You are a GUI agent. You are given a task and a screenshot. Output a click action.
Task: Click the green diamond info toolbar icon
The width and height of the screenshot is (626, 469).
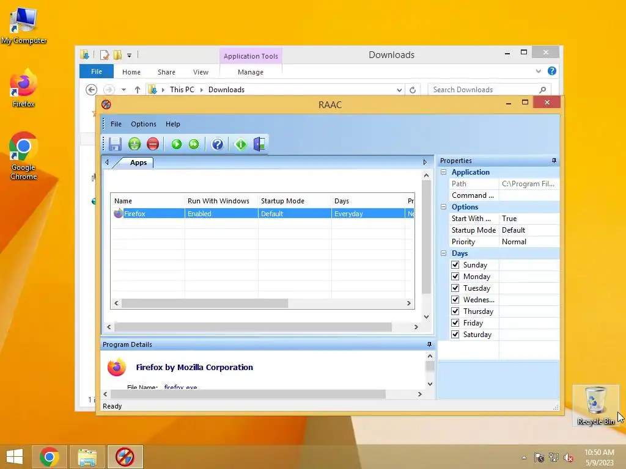[x=241, y=144]
